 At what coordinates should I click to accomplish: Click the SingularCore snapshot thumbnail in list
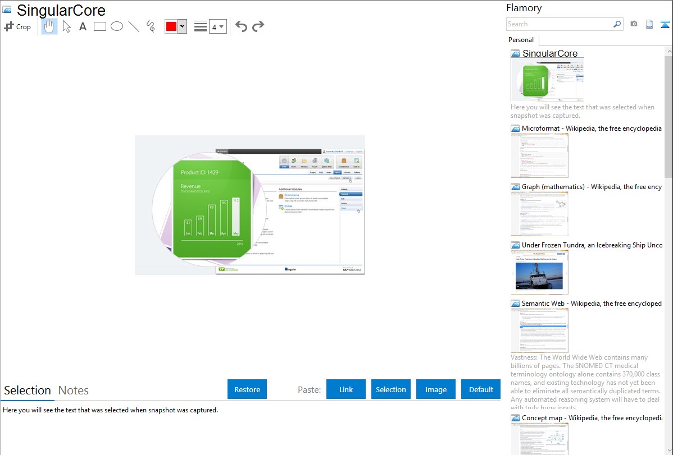(547, 80)
